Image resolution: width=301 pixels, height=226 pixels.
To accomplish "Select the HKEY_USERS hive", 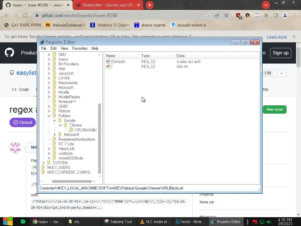I will pyautogui.click(x=59, y=167).
